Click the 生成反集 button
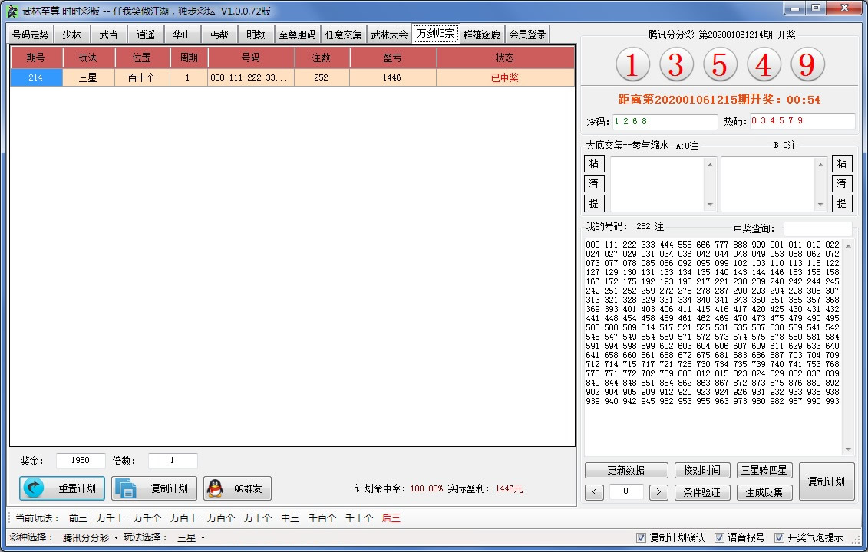Screen dimensions: 868x552 (764, 492)
